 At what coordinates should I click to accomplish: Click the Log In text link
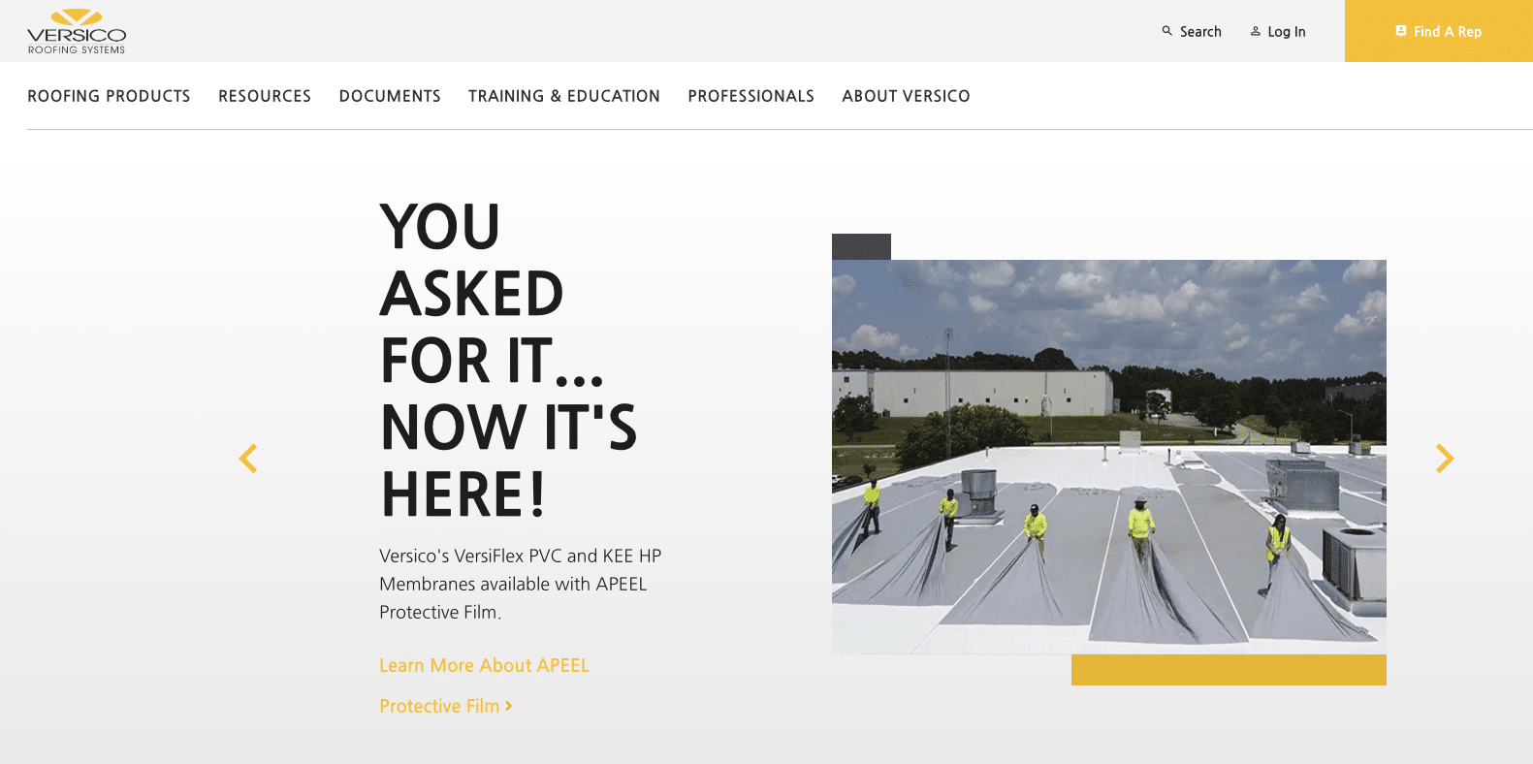(x=1287, y=32)
